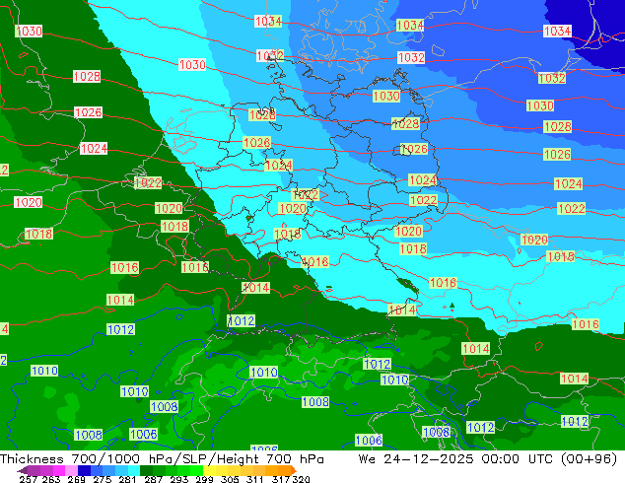Click the forecast date 'We 24-12-2025 00:00 UTC (00+96)'
The width and height of the screenshot is (625, 483).
[488, 459]
